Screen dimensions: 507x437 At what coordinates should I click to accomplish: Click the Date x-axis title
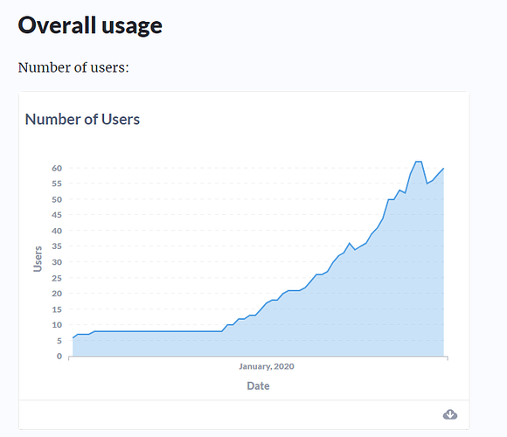coord(258,385)
